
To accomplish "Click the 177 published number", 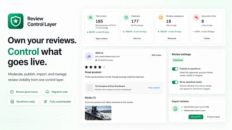I will click(135, 21).
